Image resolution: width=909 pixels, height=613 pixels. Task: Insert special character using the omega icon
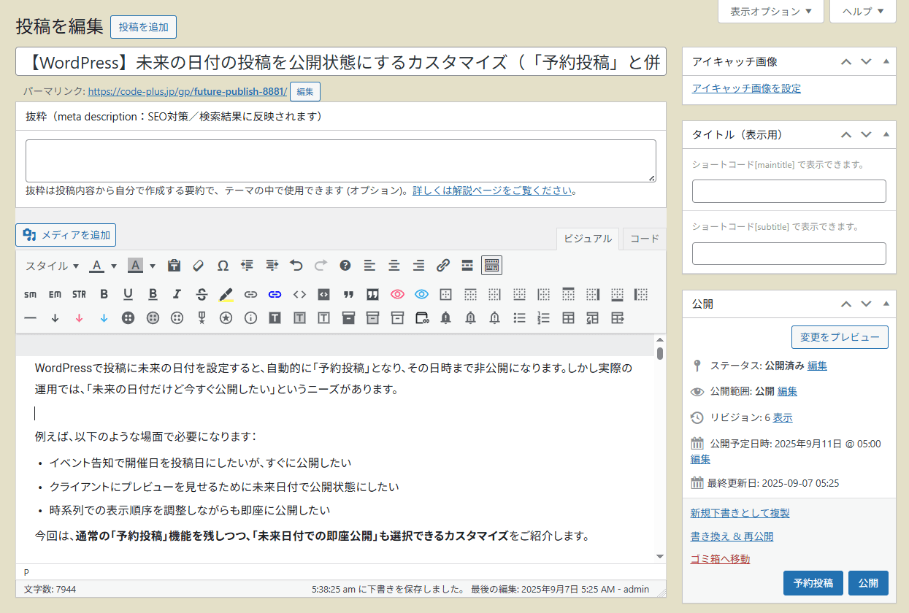[223, 266]
